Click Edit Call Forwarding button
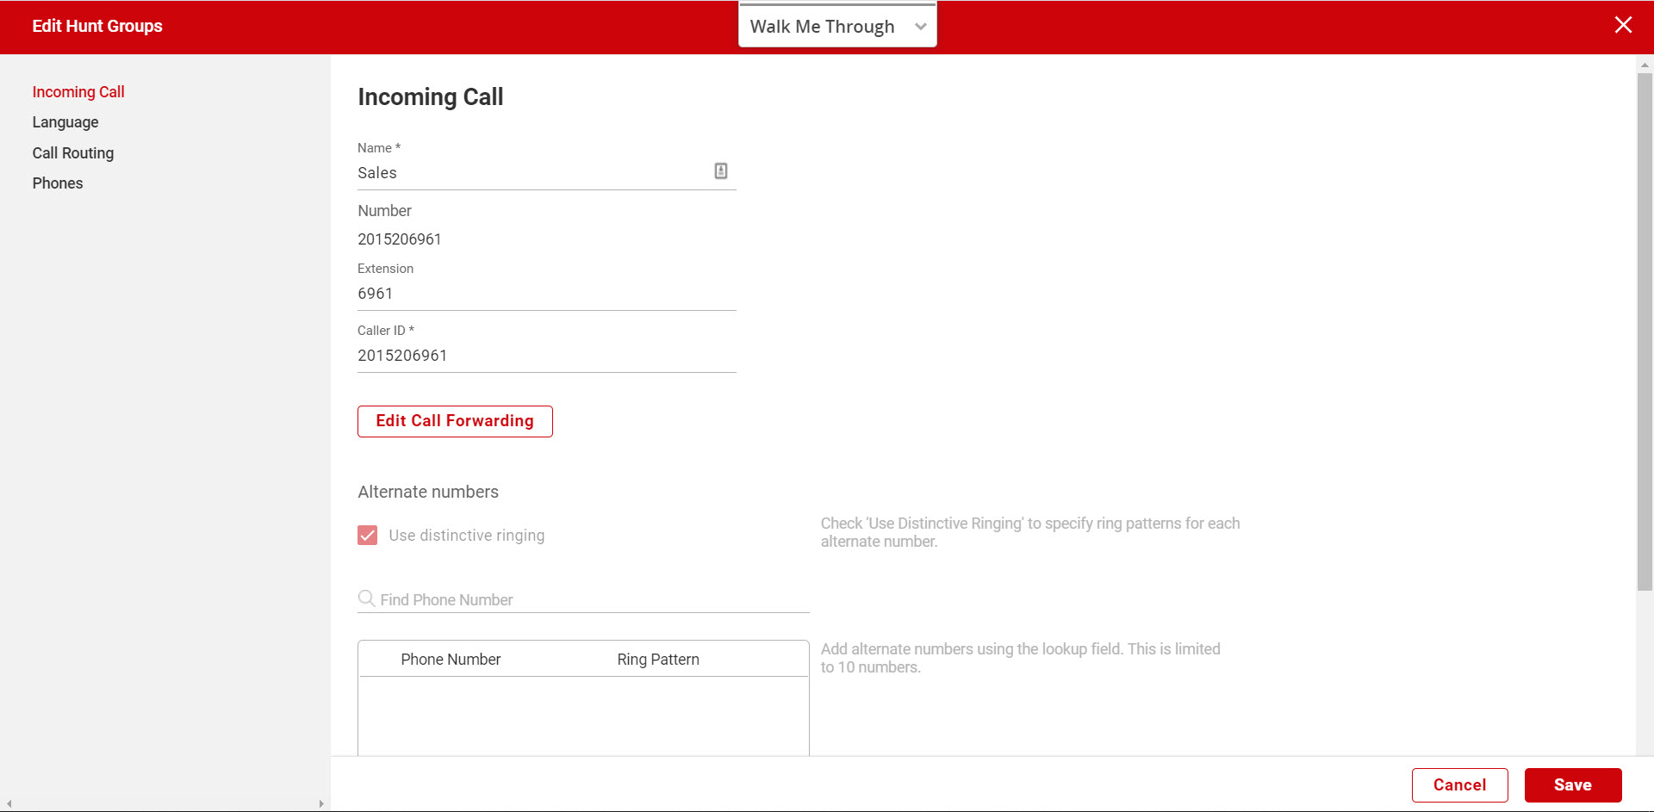The image size is (1654, 812). [455, 421]
